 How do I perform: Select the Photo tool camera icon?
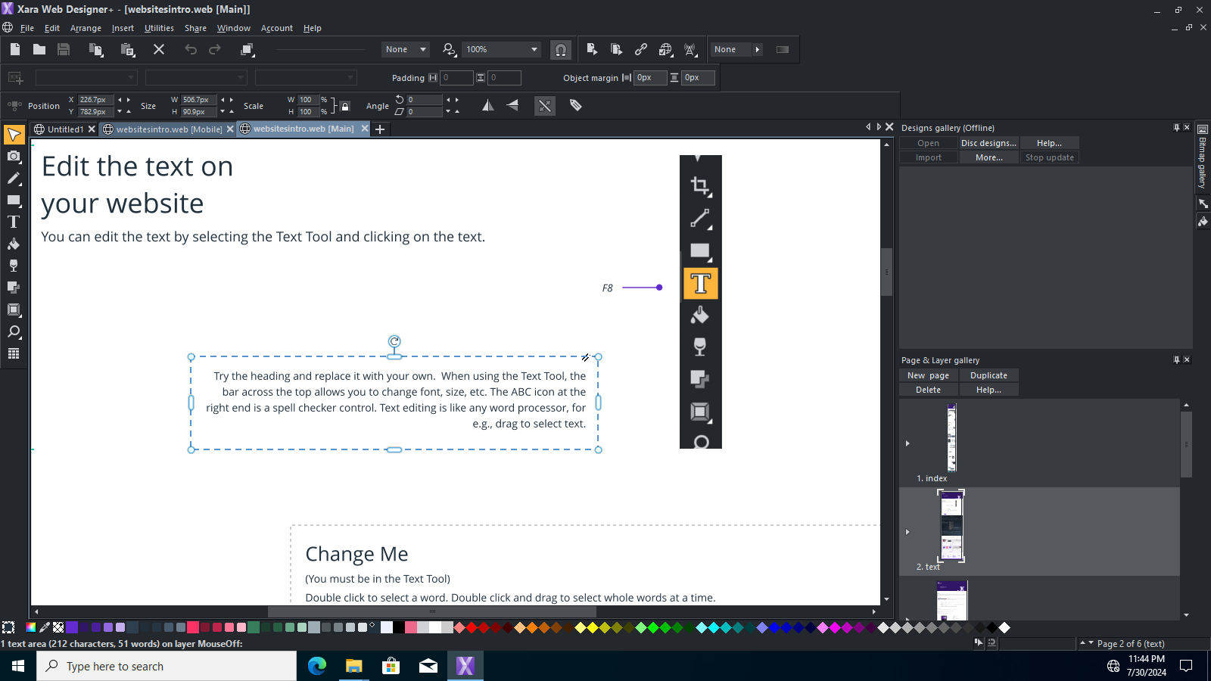click(x=14, y=157)
